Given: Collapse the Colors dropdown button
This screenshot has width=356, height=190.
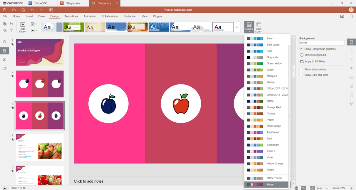Looking at the screenshot, I should tap(249, 27).
